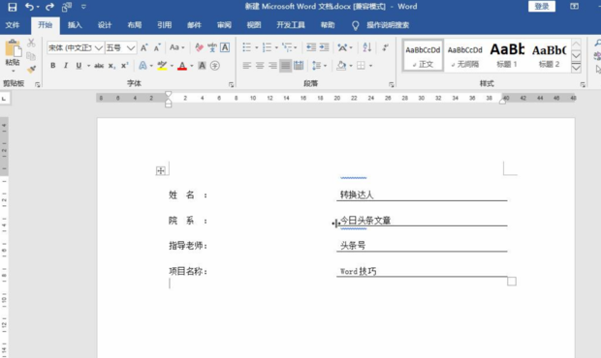
Task: Open the font dialog launcher
Action: [x=231, y=84]
